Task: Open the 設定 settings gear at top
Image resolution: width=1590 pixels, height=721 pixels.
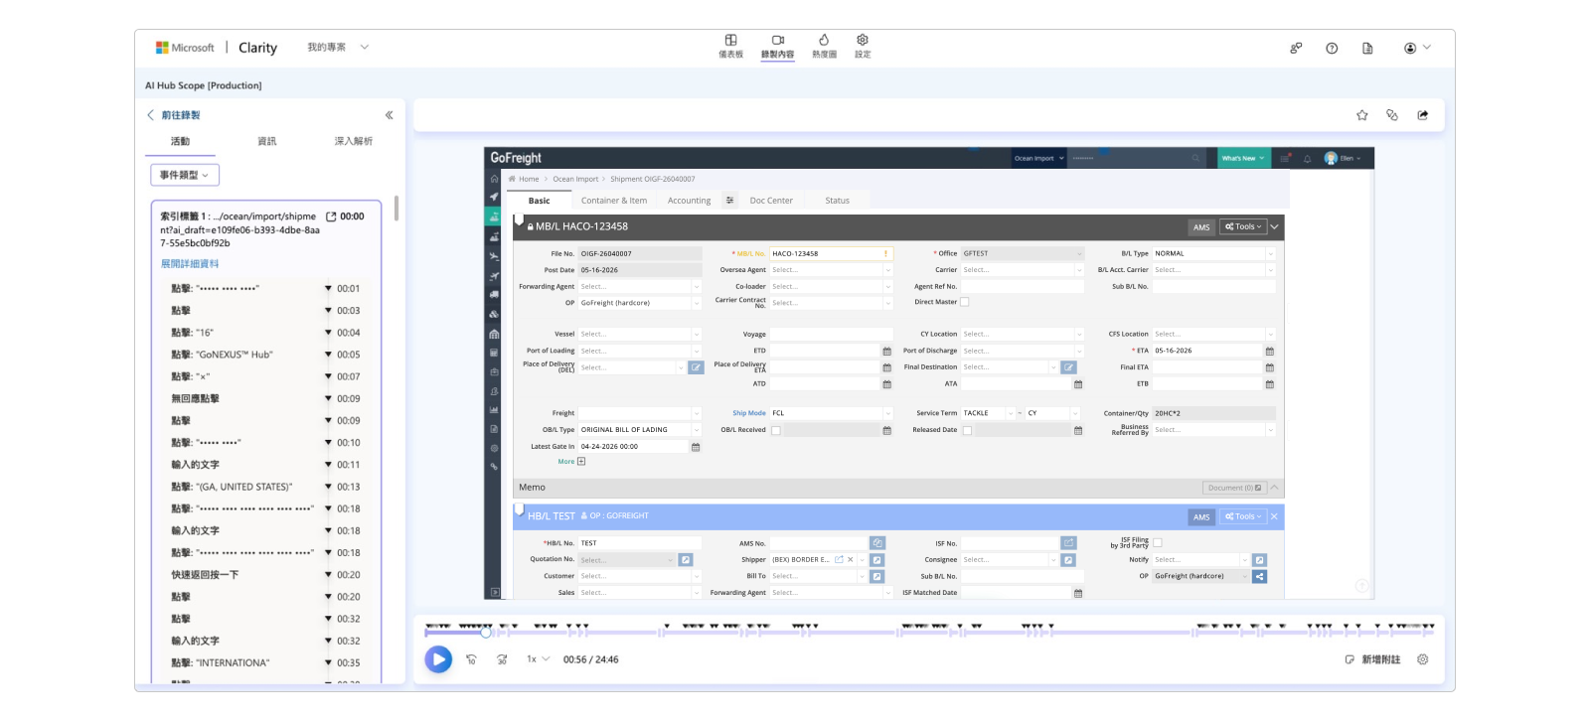Action: pos(863,46)
